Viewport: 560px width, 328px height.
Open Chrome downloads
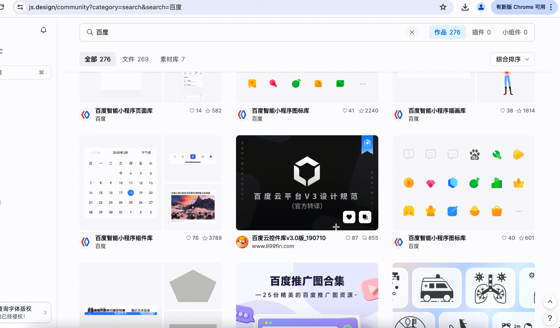[x=465, y=7]
